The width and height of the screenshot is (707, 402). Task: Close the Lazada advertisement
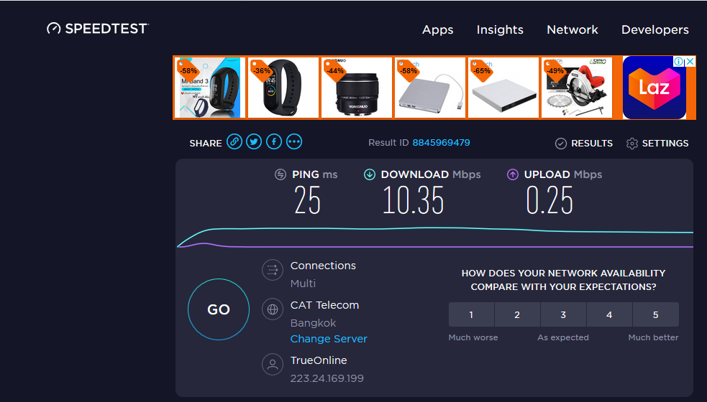click(x=690, y=62)
